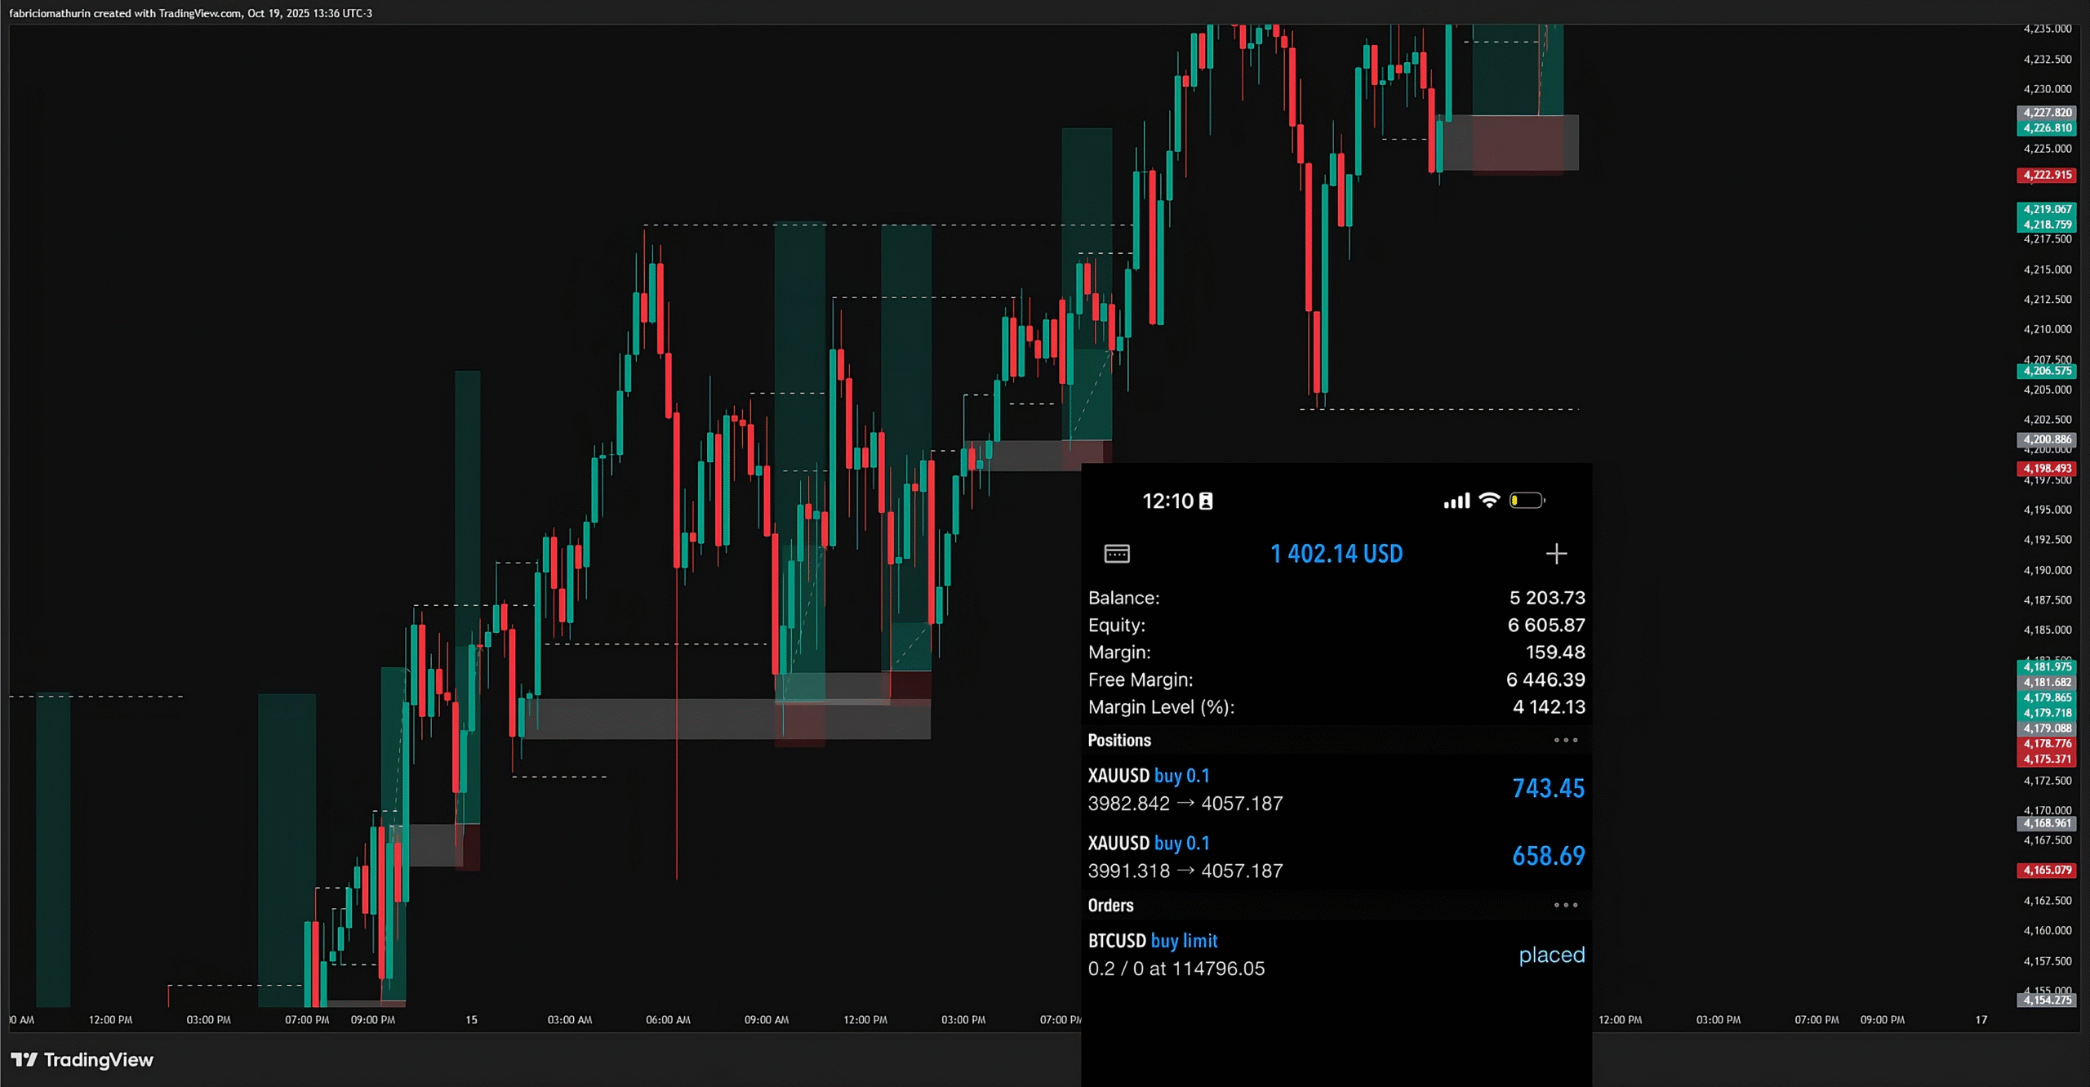Viewport: 2090px width, 1087px height.
Task: Select XAUUSD buy position opened at 3982.842
Action: pos(1185,789)
